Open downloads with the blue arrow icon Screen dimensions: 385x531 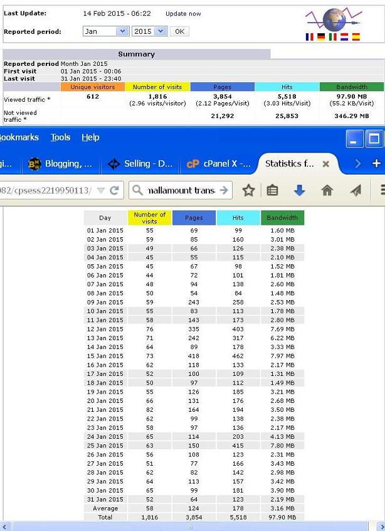pos(299,191)
